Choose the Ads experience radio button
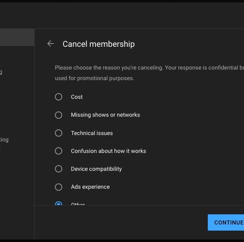 59,187
